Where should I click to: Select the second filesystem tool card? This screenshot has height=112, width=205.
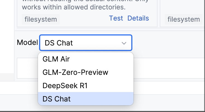click(x=182, y=14)
